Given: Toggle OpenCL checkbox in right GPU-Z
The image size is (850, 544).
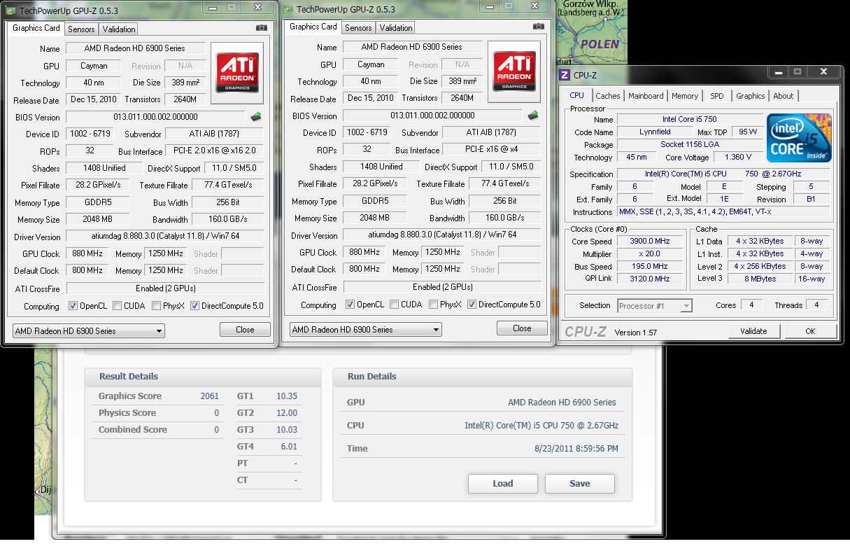Looking at the screenshot, I should coord(350,305).
